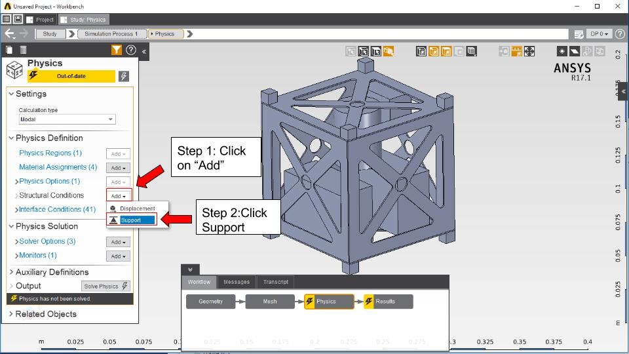
Task: Go back with the left arrow
Action: pyautogui.click(x=9, y=33)
